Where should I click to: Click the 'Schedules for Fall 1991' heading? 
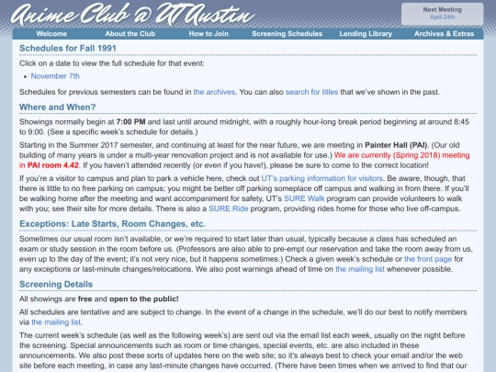coord(68,49)
